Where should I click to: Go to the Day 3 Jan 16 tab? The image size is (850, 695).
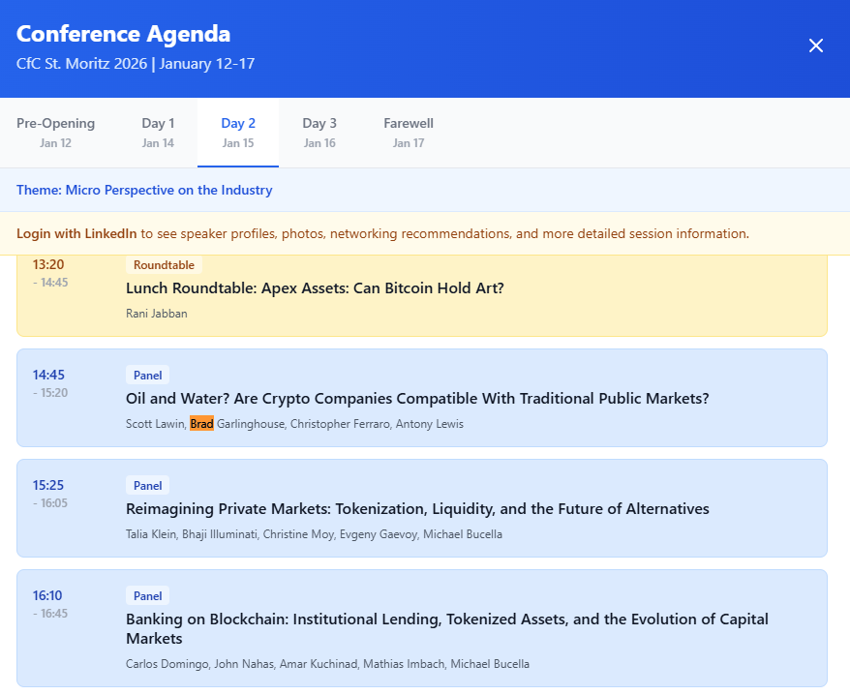(x=319, y=133)
